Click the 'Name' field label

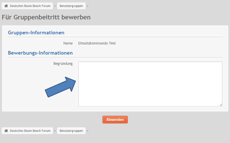coord(68,43)
